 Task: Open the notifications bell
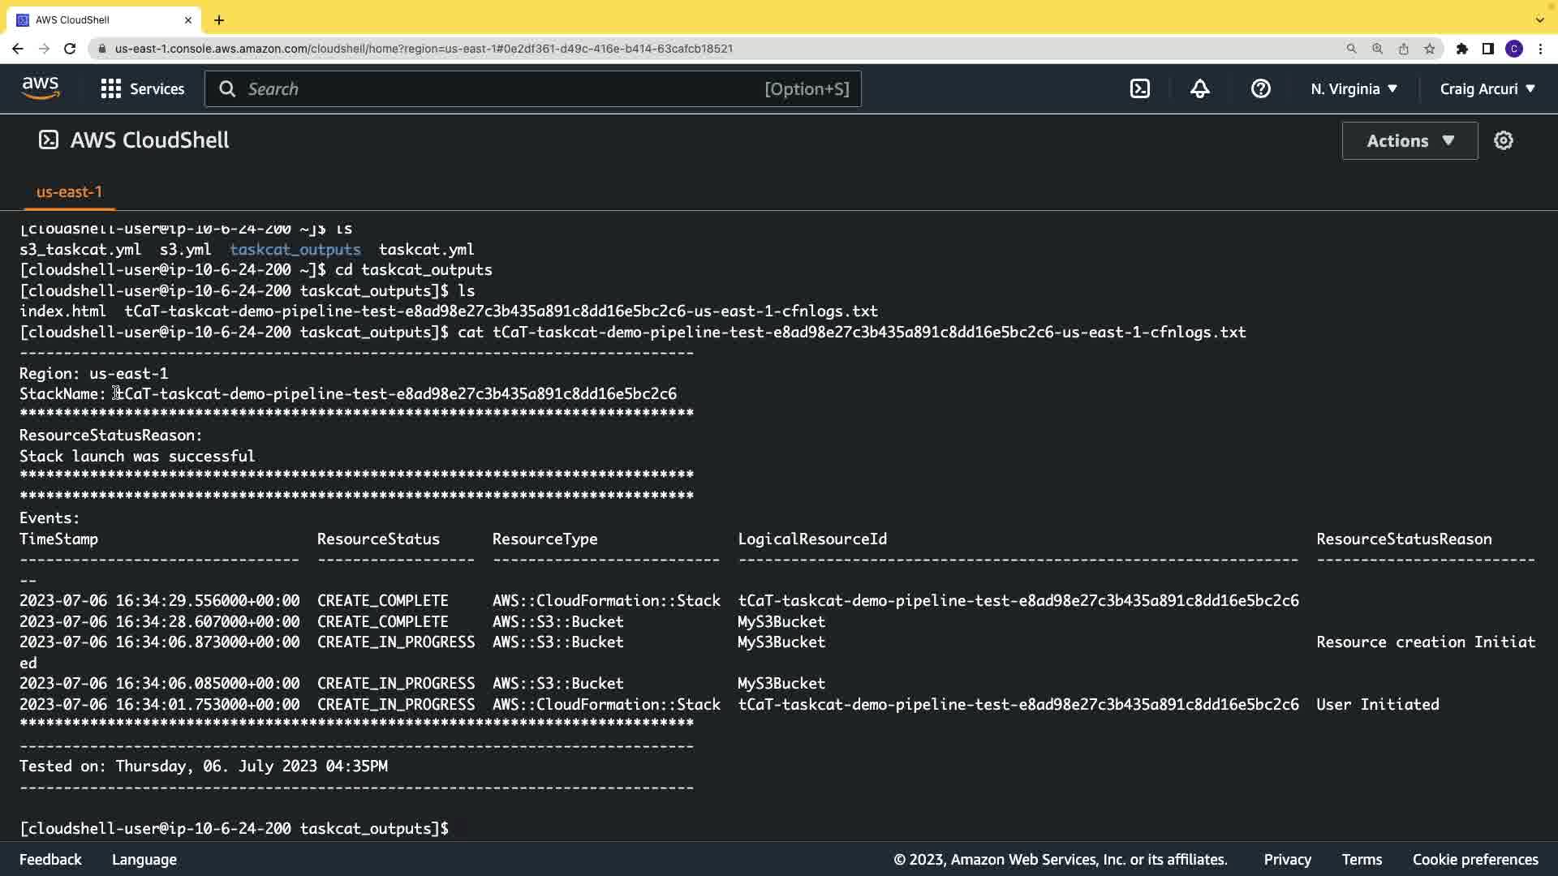click(x=1199, y=89)
